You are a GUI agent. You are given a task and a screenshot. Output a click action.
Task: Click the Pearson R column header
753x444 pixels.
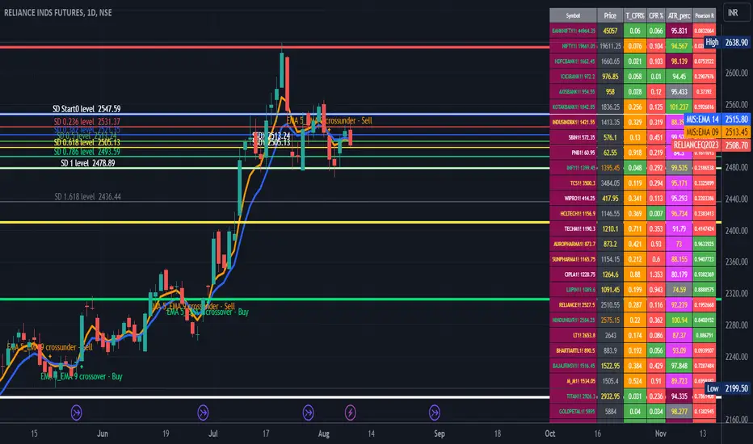pos(704,15)
